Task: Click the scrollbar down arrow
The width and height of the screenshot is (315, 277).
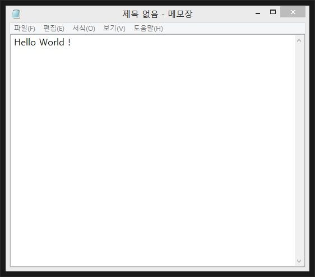Action: (x=299, y=261)
